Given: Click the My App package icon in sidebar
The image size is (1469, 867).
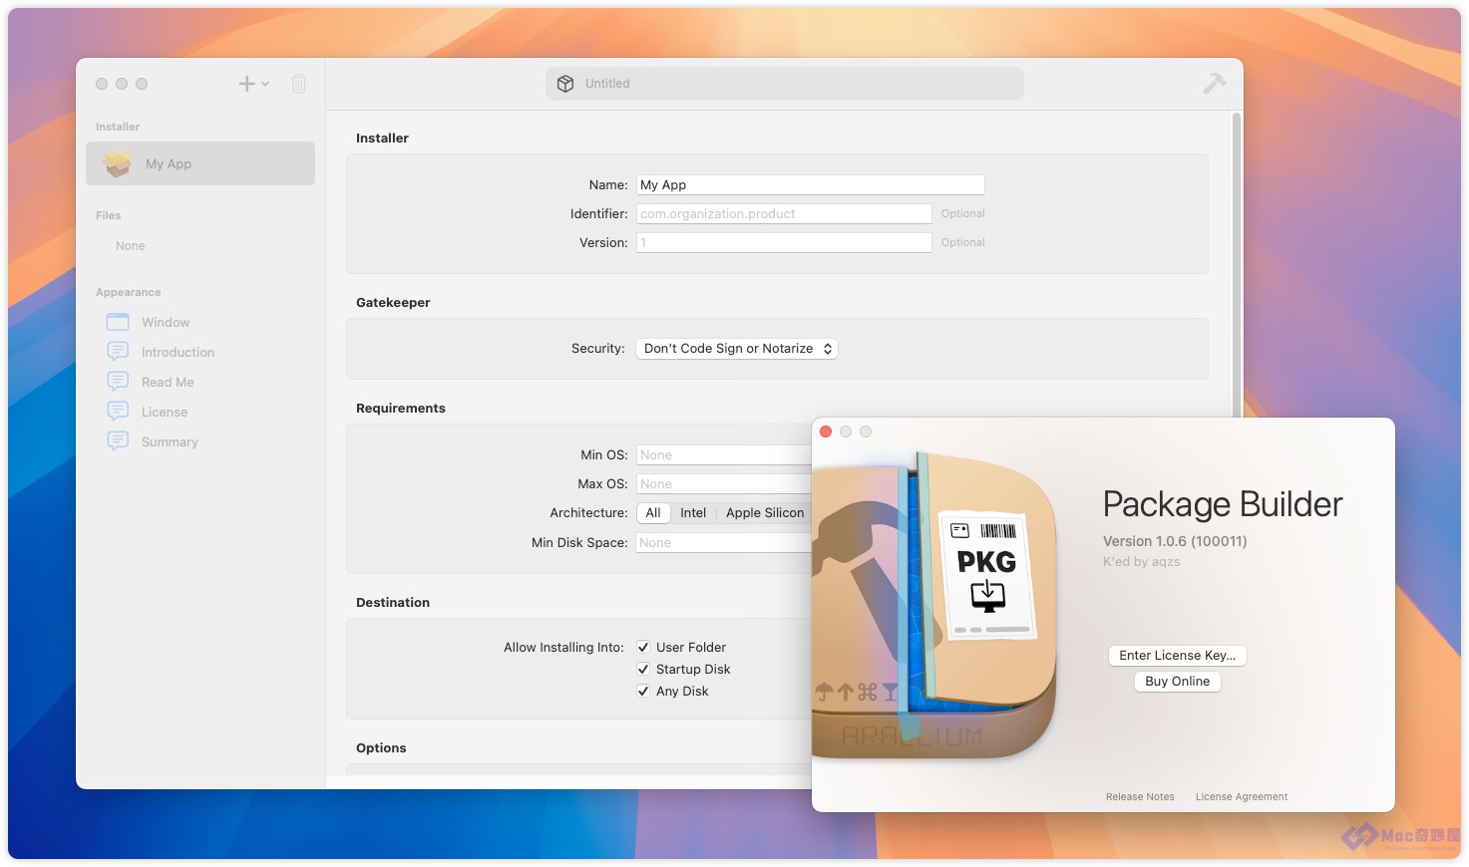Looking at the screenshot, I should tap(118, 163).
